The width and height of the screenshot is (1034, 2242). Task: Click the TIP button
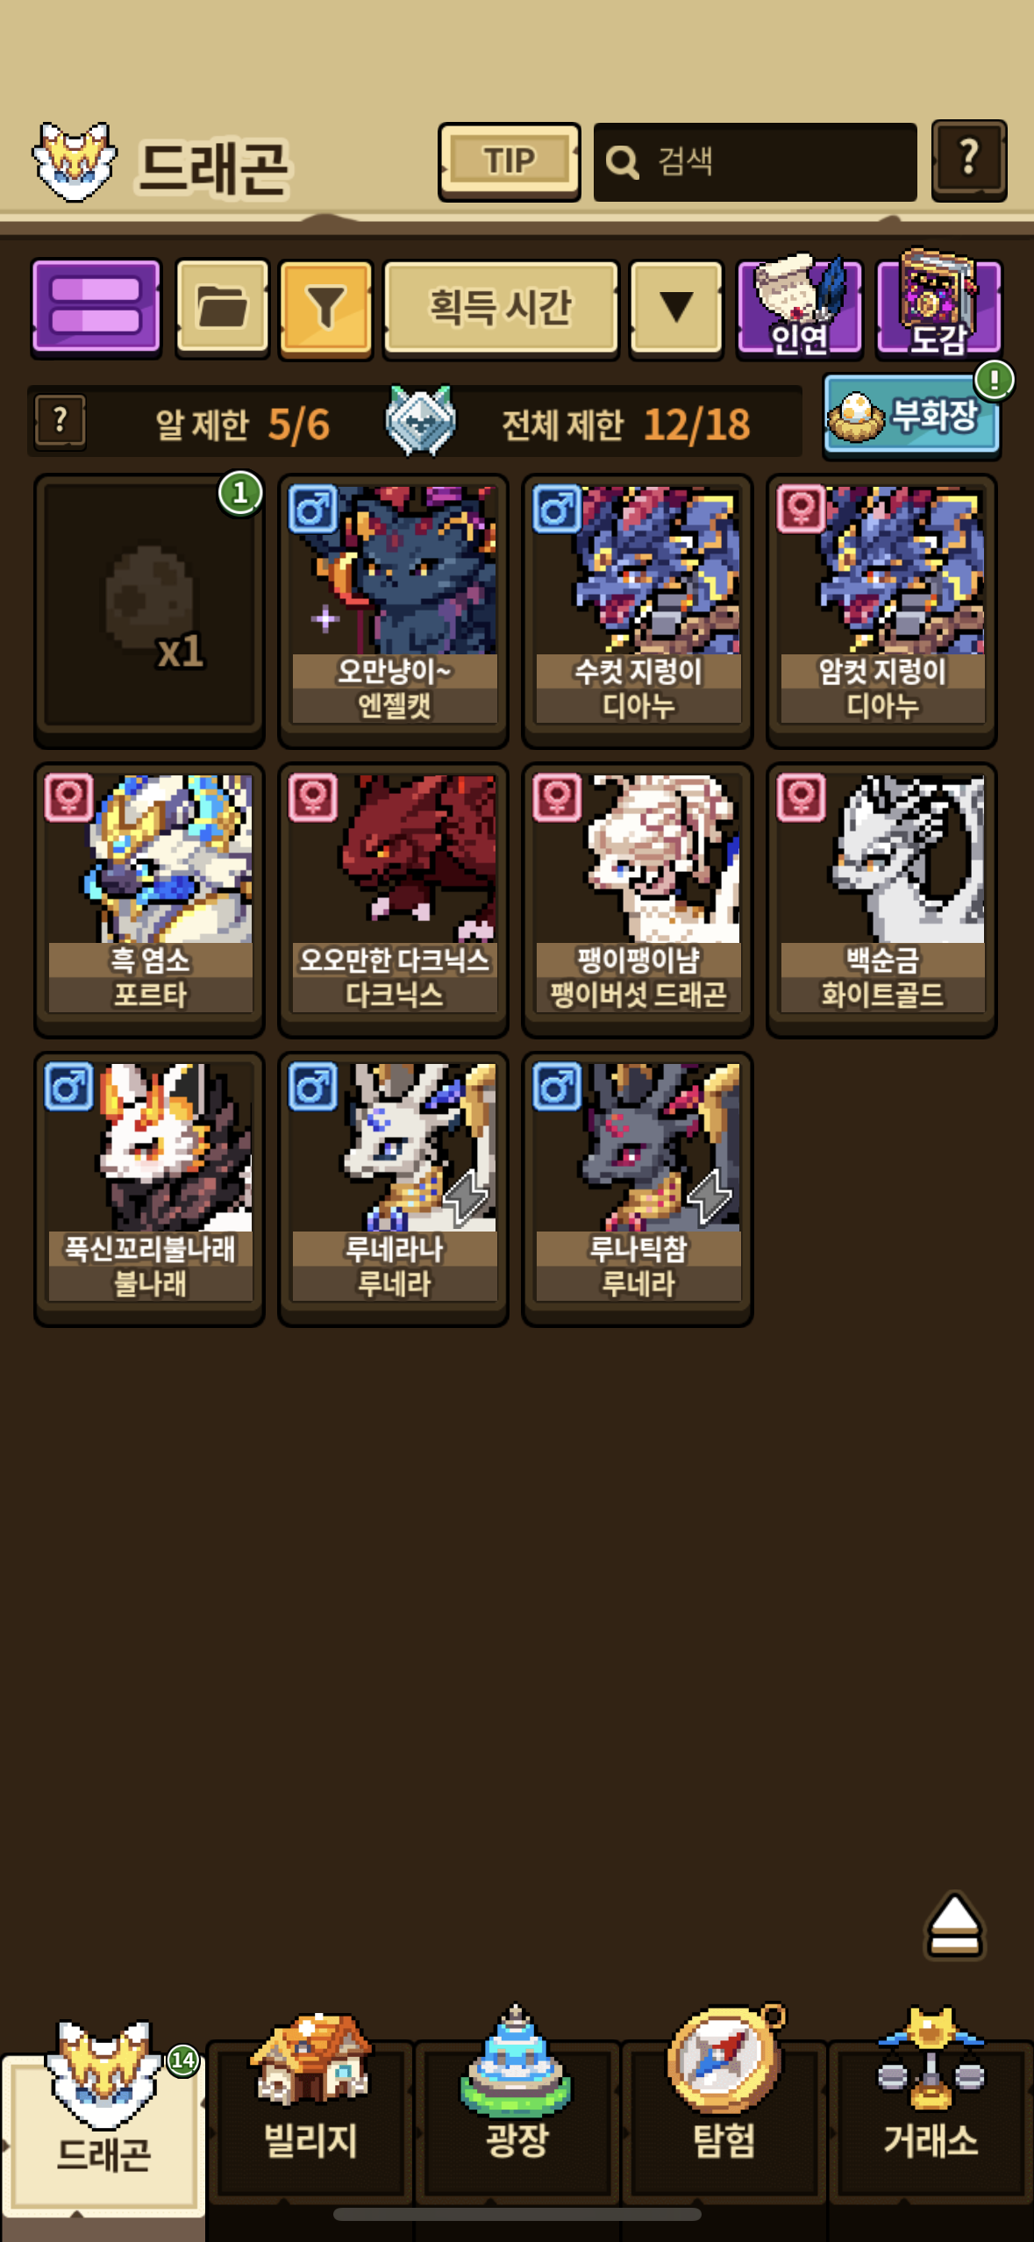click(510, 161)
